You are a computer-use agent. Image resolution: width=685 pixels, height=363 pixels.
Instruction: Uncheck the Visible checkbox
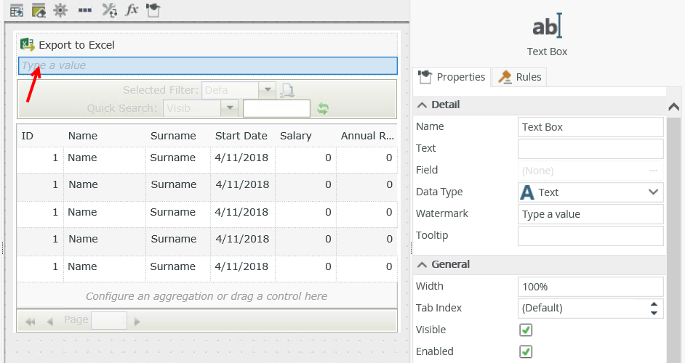[x=526, y=330]
